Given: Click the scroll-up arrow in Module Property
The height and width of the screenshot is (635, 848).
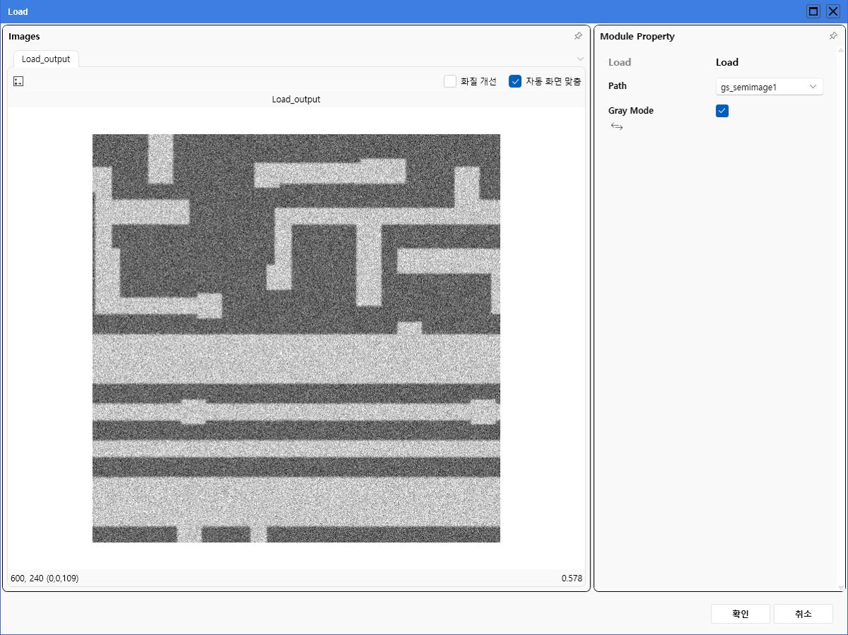Looking at the screenshot, I should click(840, 50).
